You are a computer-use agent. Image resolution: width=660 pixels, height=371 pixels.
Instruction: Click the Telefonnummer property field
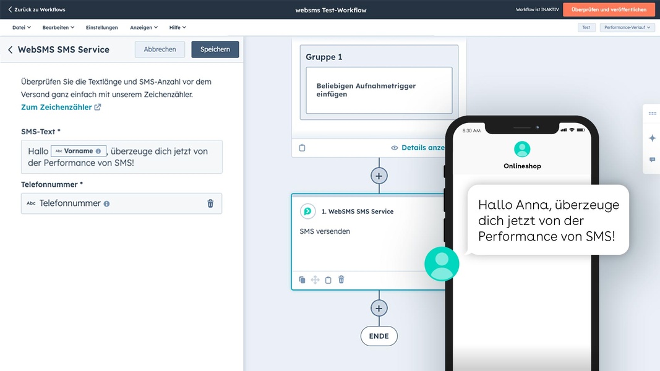pos(122,203)
